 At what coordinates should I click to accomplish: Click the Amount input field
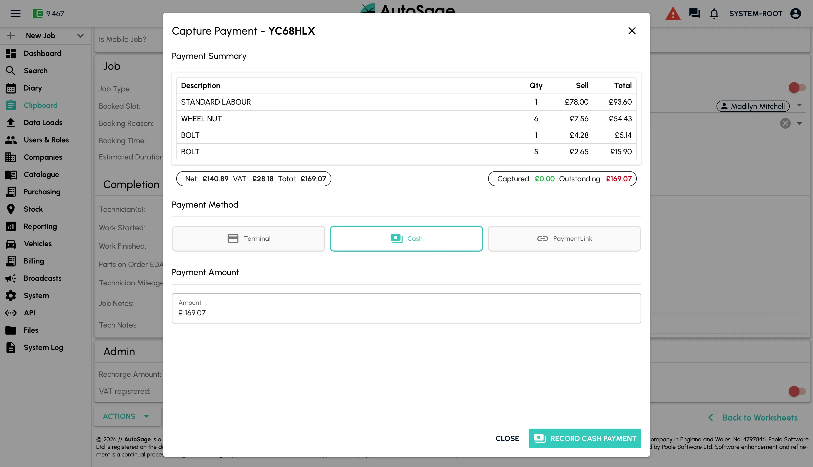point(406,308)
